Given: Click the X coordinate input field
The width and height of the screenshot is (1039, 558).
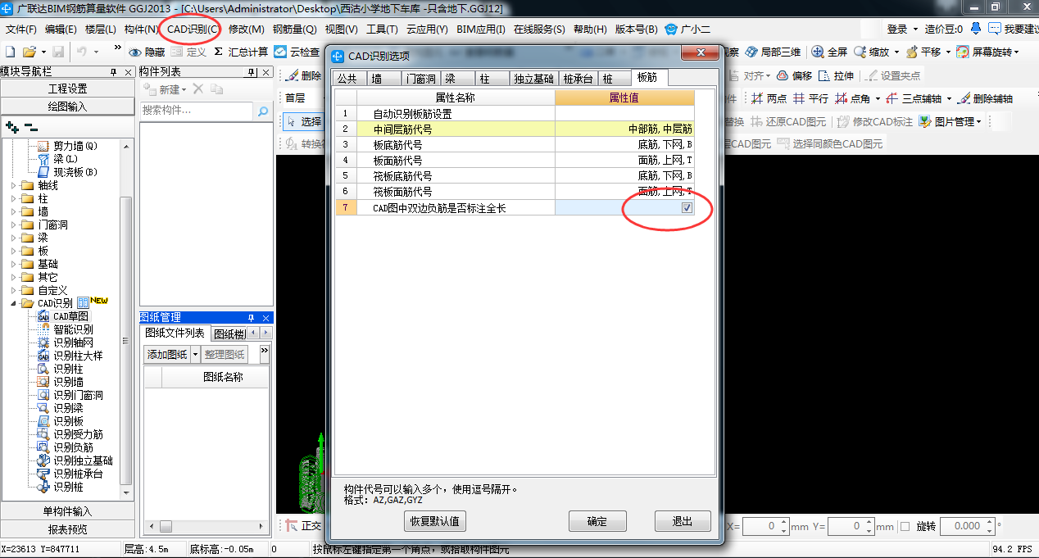Looking at the screenshot, I should pyautogui.click(x=767, y=526).
